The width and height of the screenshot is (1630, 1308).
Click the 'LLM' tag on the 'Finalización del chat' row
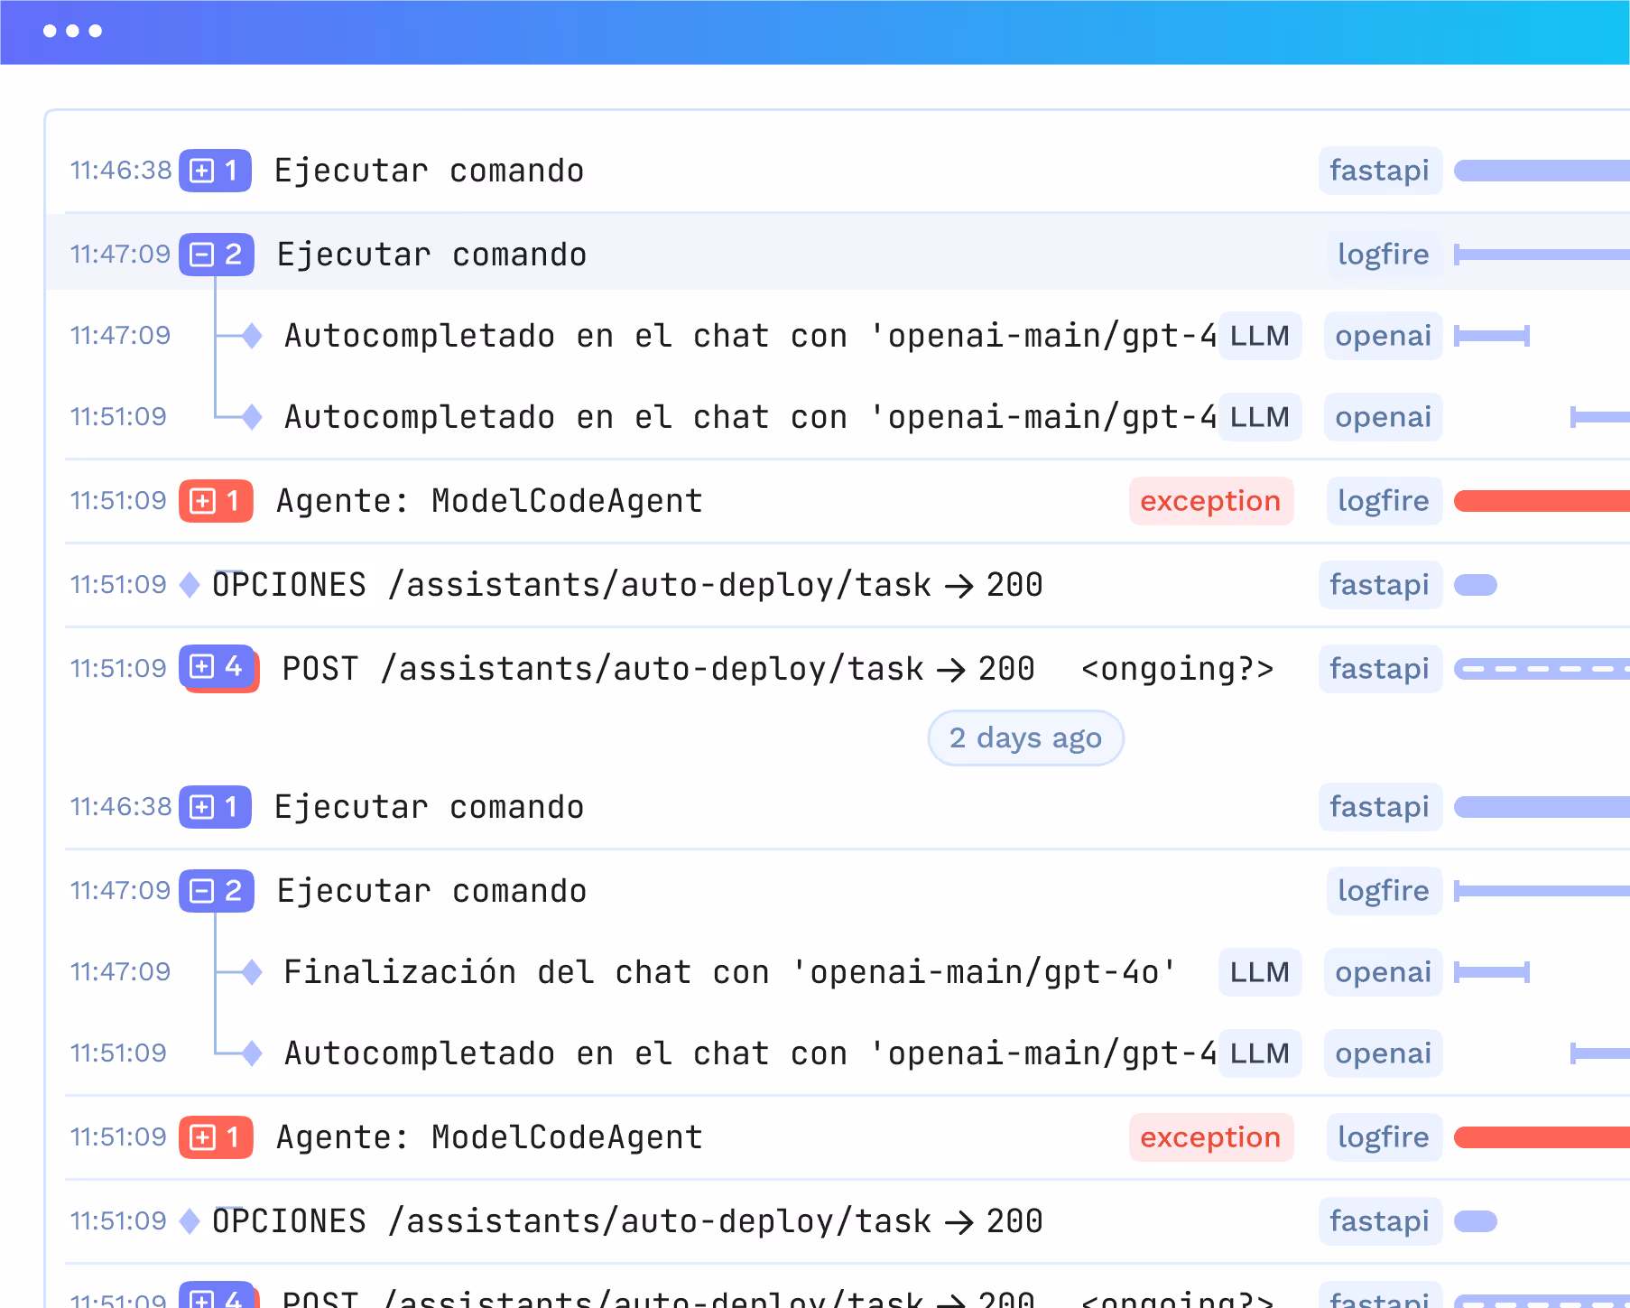[x=1260, y=972]
